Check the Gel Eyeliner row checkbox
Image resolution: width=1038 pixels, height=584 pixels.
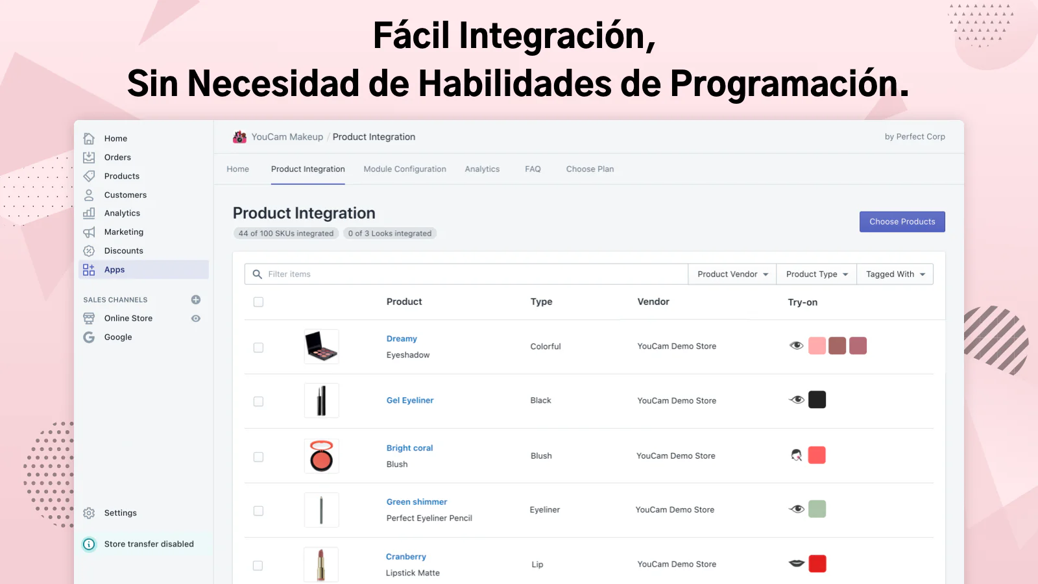pyautogui.click(x=258, y=401)
